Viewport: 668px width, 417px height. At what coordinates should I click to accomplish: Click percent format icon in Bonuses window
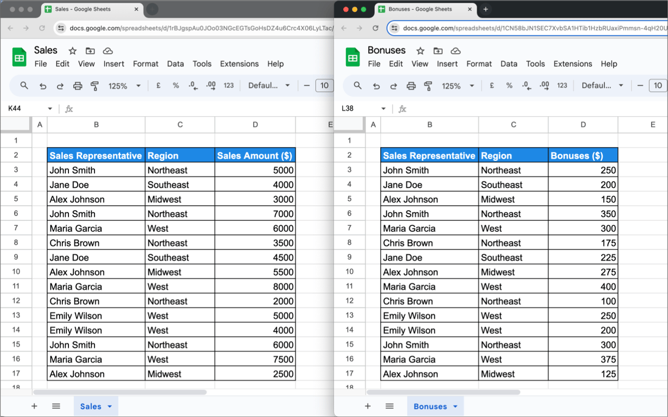pyautogui.click(x=509, y=86)
